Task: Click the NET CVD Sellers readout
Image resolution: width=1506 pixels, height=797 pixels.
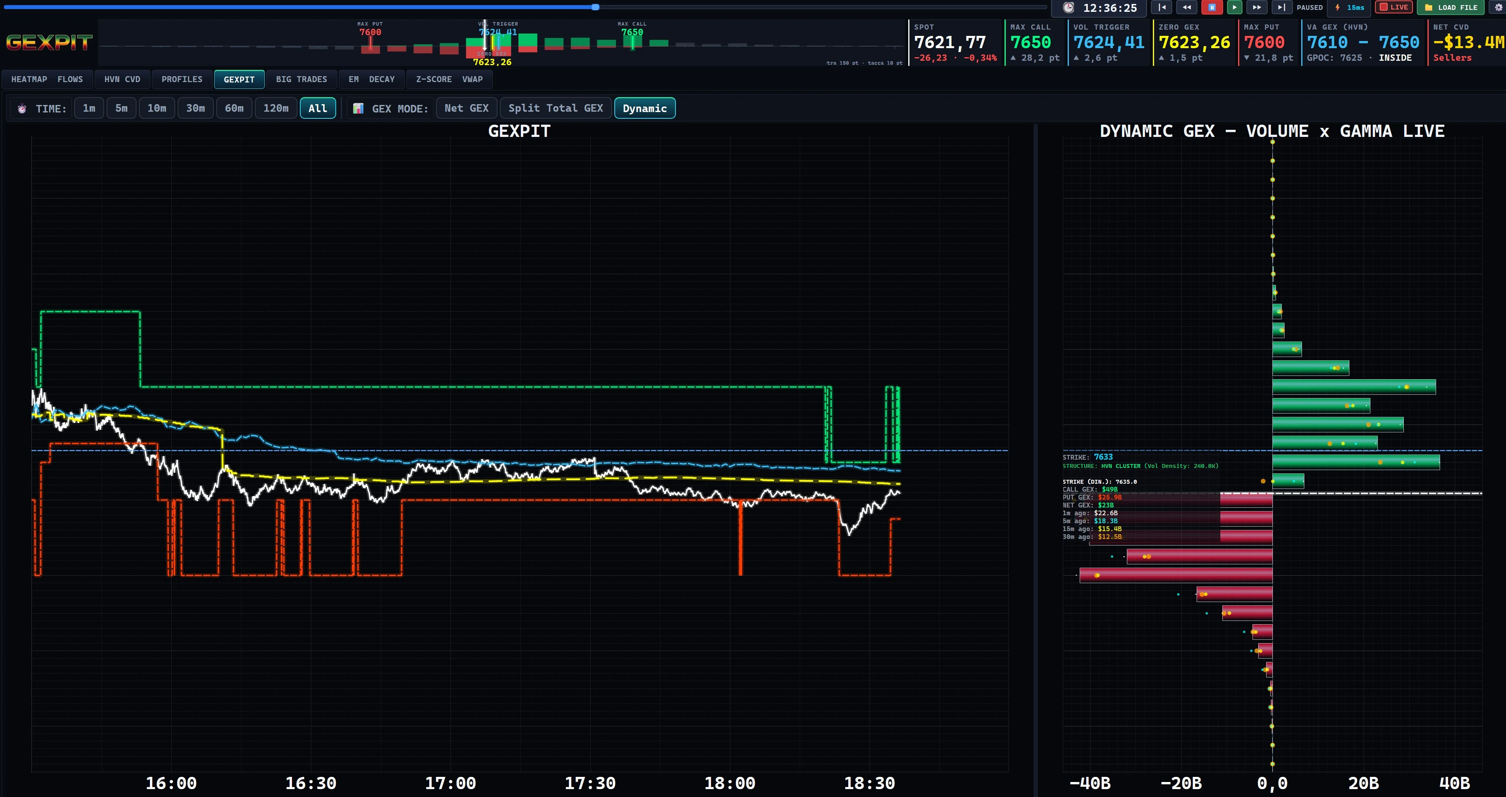Action: [1452, 58]
